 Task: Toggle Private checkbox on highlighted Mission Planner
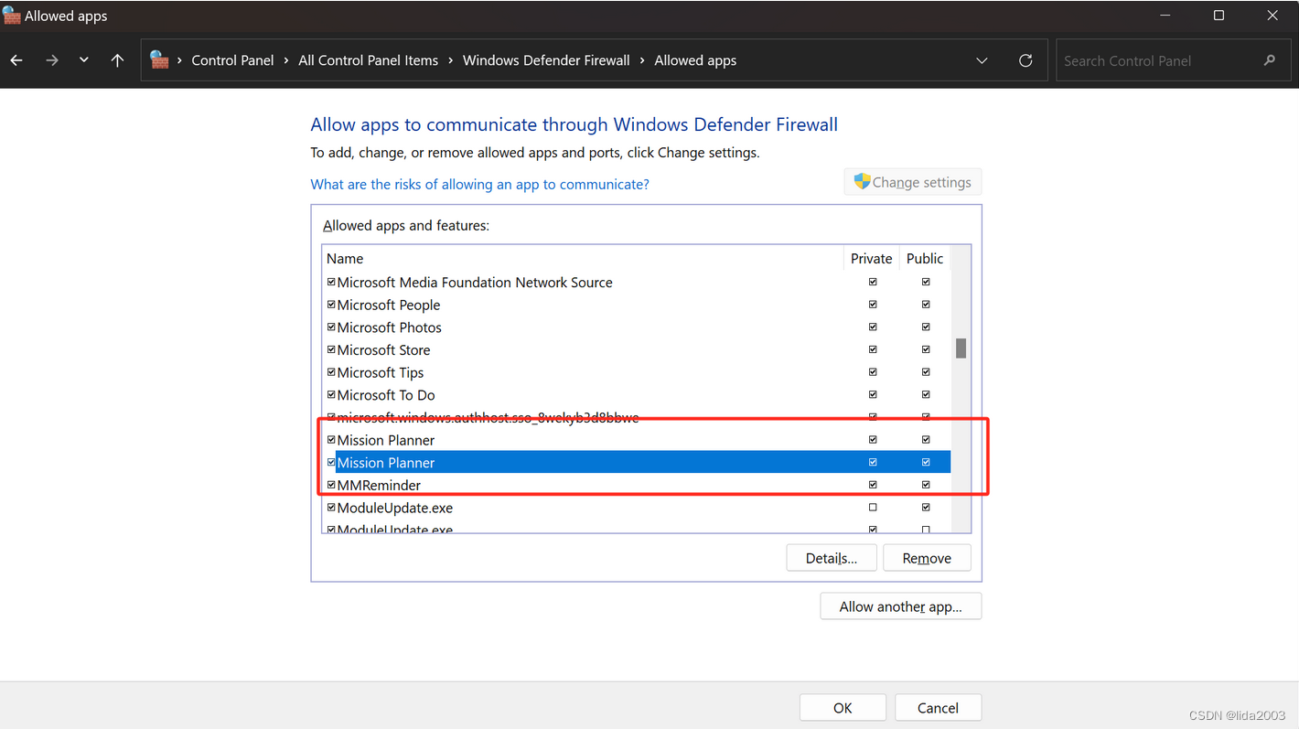873,462
